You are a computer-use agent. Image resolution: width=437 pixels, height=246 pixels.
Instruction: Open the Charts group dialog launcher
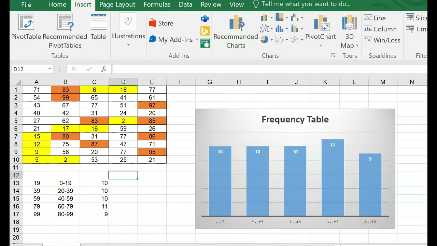[x=333, y=55]
